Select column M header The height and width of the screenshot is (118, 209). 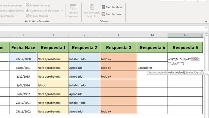pyautogui.click(x=153, y=35)
